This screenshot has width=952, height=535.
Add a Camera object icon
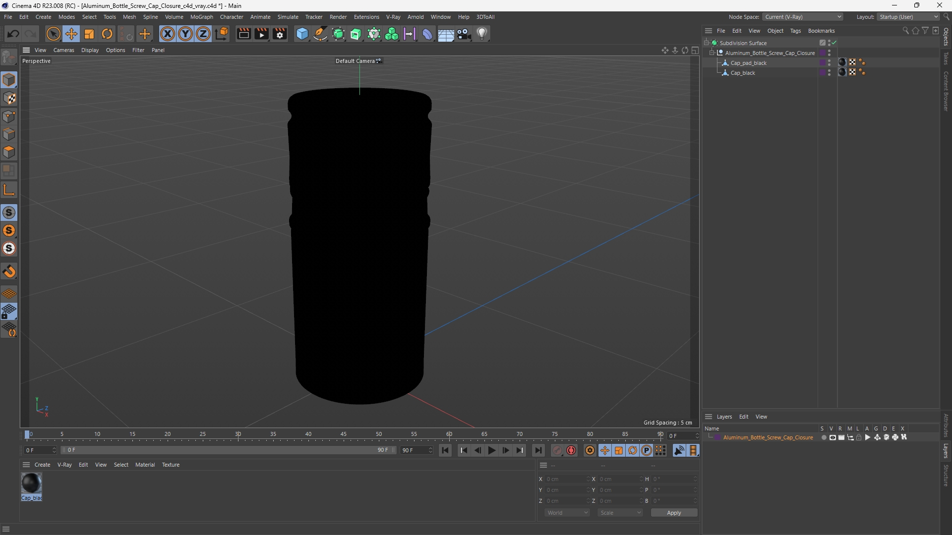(464, 34)
